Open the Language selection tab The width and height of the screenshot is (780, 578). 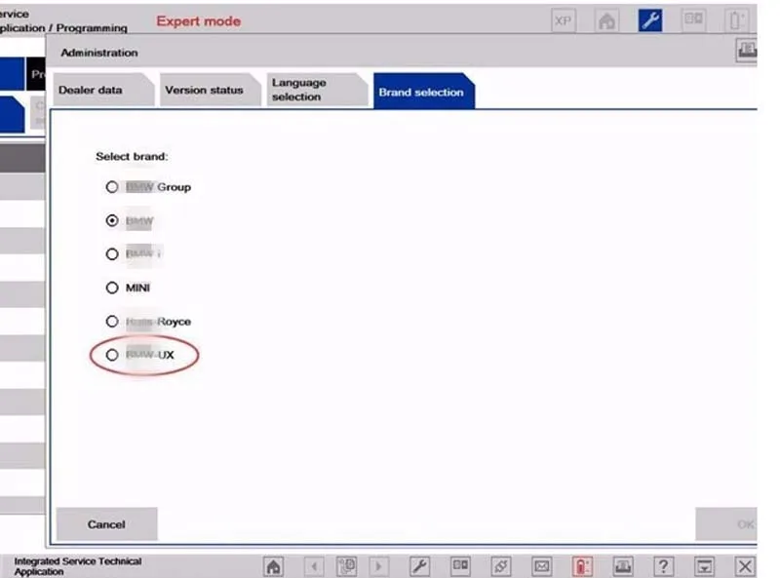click(317, 90)
